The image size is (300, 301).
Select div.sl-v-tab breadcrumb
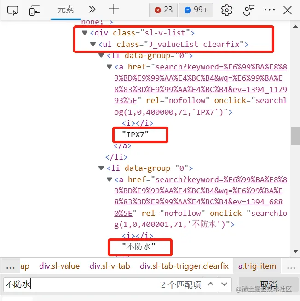pyautogui.click(x=110, y=266)
